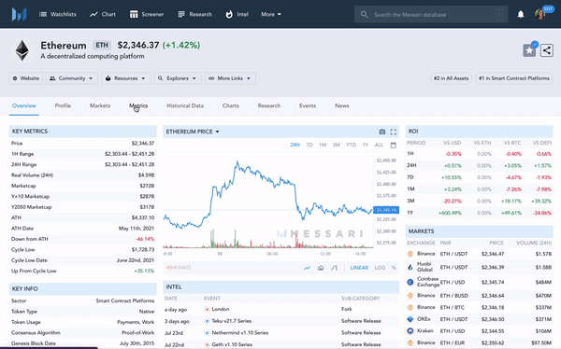561x349 pixels.
Task: Open Screener in top navigation
Action: pyautogui.click(x=147, y=14)
